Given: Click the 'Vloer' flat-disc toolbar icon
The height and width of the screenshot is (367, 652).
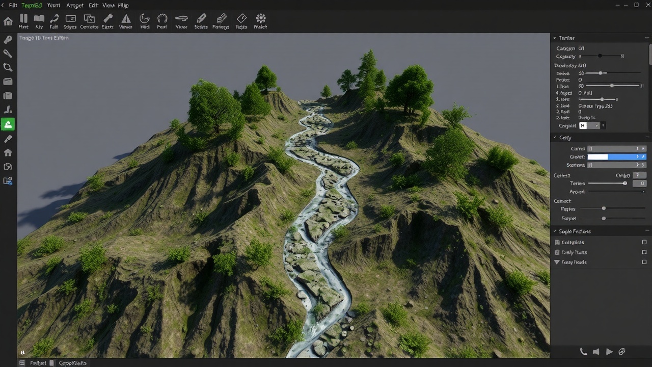Looking at the screenshot, I should [181, 21].
